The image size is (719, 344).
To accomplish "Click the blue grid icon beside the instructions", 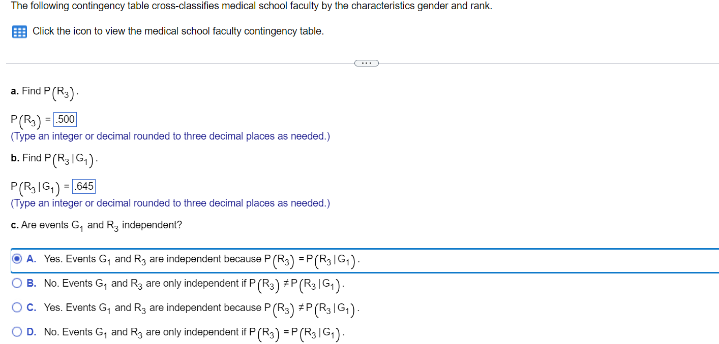I will coord(19,31).
